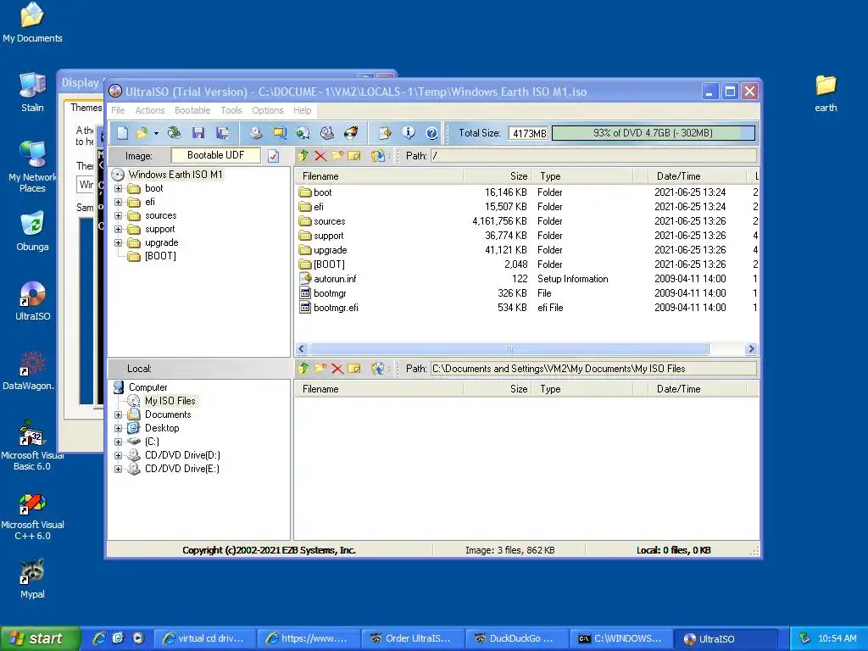Click the Rename icon in the Local pane toolbar

pyautogui.click(x=353, y=368)
